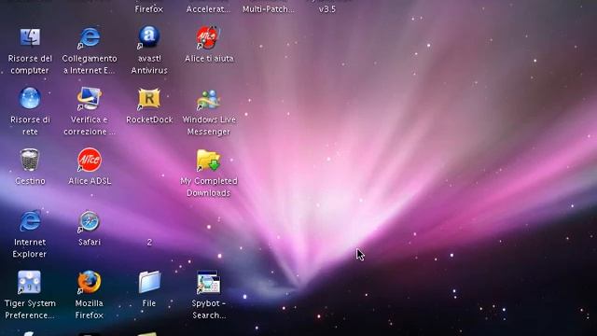The height and width of the screenshot is (336, 597).
Task: Select Risorse di rete globe icon
Action: [30, 98]
